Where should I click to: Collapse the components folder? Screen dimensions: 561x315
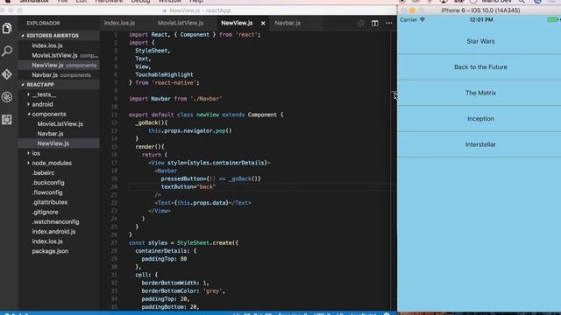tap(49, 115)
